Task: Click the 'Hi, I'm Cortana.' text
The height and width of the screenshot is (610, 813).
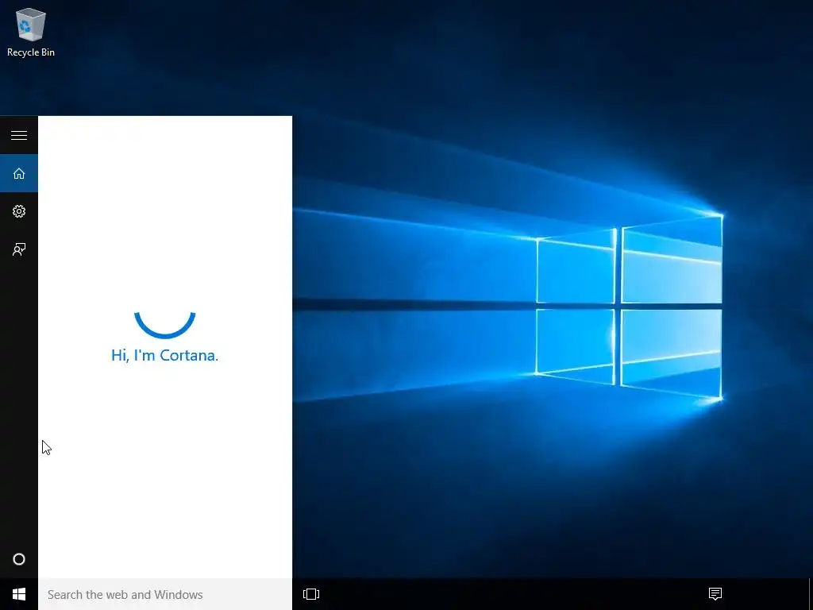Action: tap(165, 355)
